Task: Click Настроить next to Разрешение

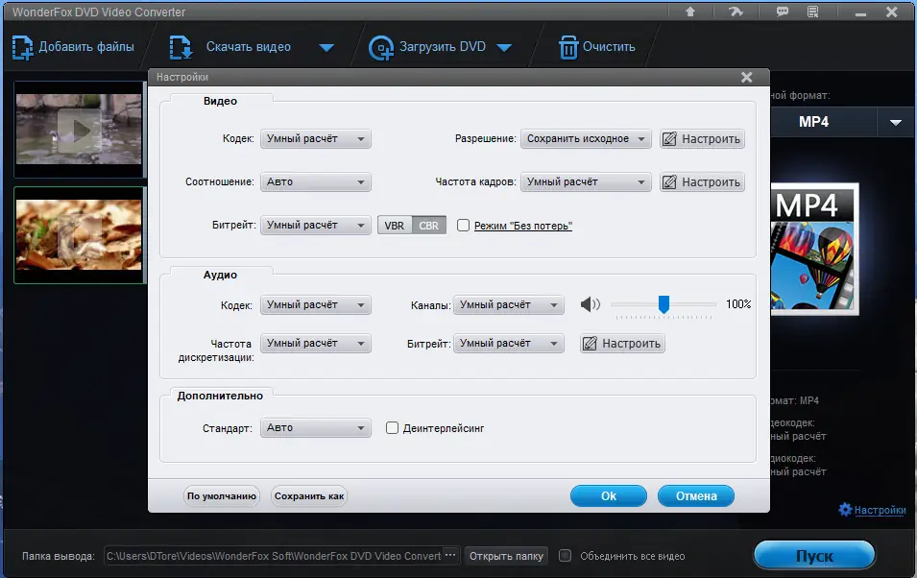Action: pyautogui.click(x=702, y=138)
